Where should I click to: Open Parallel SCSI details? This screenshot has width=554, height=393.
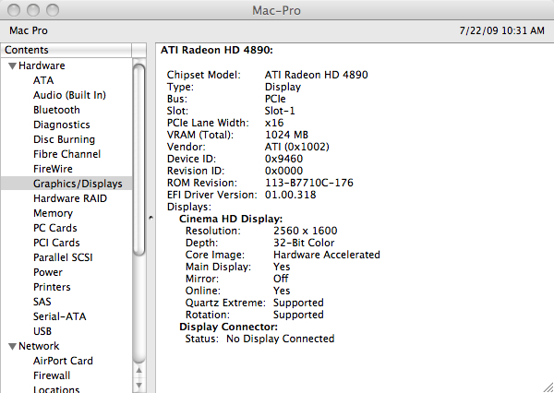point(63,257)
